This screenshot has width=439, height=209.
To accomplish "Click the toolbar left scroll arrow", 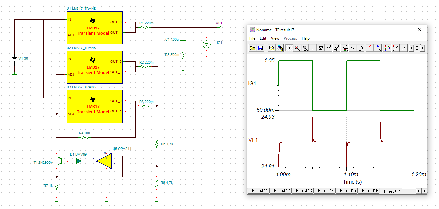I will 412,48.
